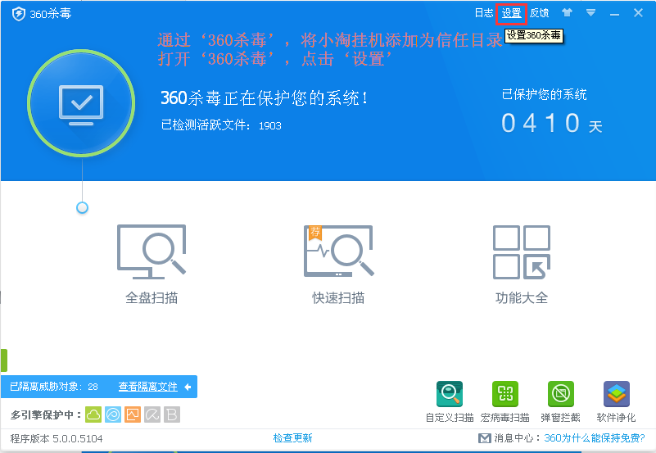Click the 消息中心 envelope icon
The image size is (656, 453).
tap(485, 438)
